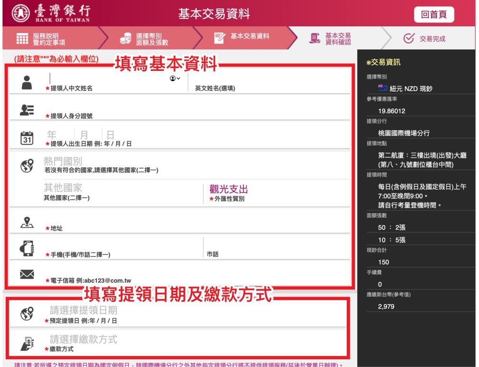Select the 年 birth year field

click(59, 135)
